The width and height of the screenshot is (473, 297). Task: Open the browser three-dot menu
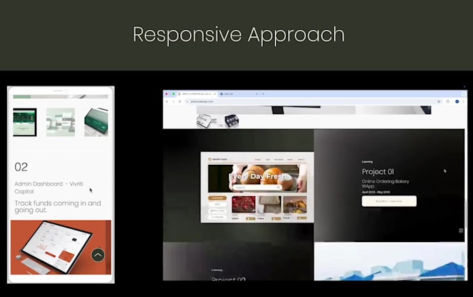tap(464, 102)
